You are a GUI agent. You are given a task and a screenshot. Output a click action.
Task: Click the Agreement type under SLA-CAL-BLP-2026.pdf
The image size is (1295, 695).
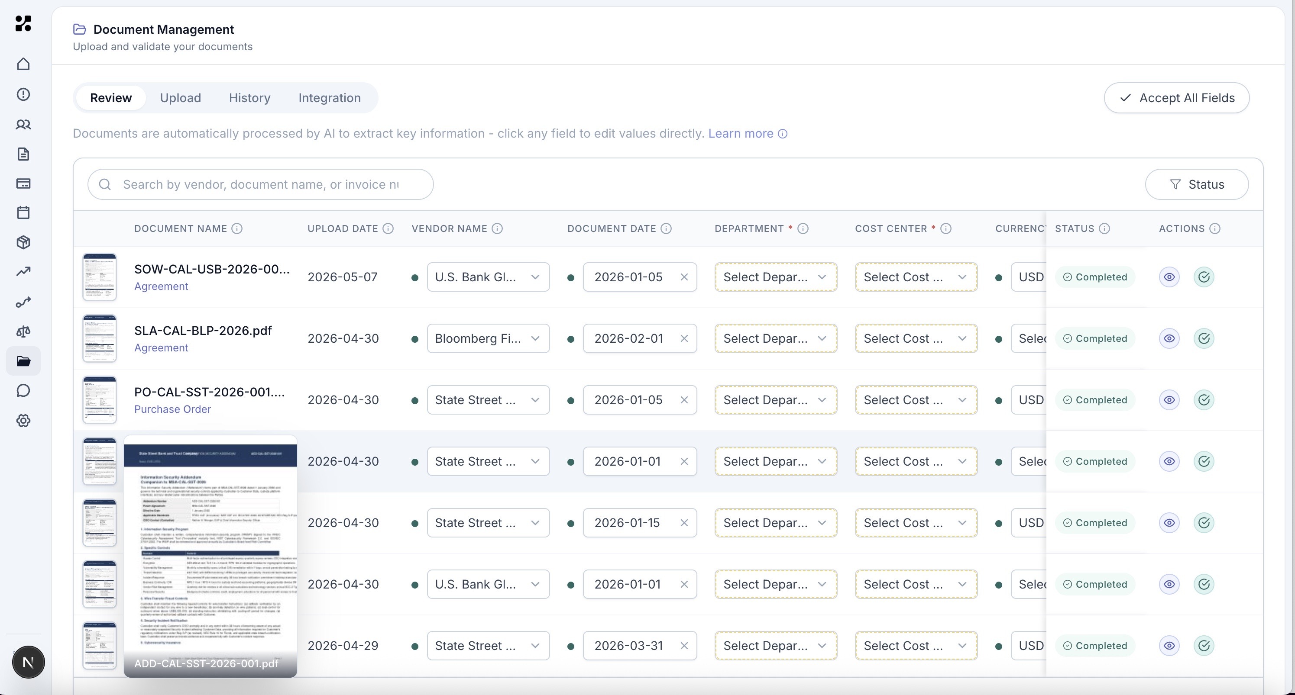coord(161,347)
